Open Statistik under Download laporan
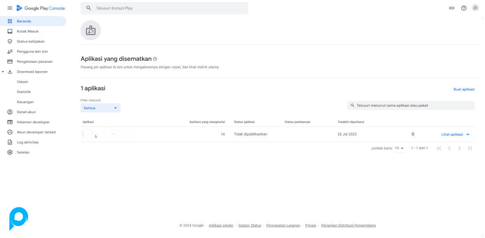 click(x=24, y=92)
